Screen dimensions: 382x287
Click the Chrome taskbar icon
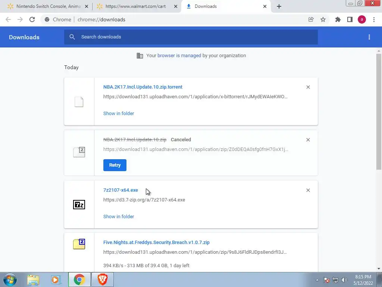click(79, 280)
